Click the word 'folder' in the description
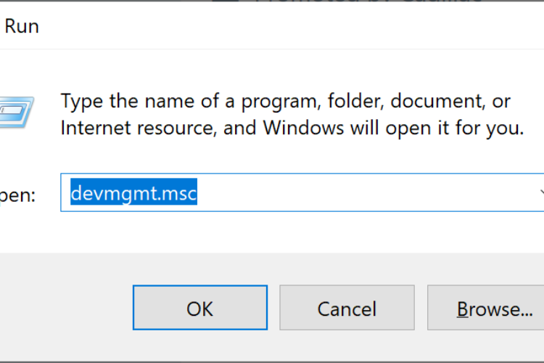This screenshot has height=363, width=544. [x=355, y=101]
